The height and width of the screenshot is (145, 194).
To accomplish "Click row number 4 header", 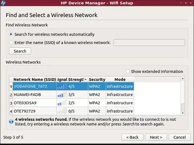I will (x=11, y=111).
